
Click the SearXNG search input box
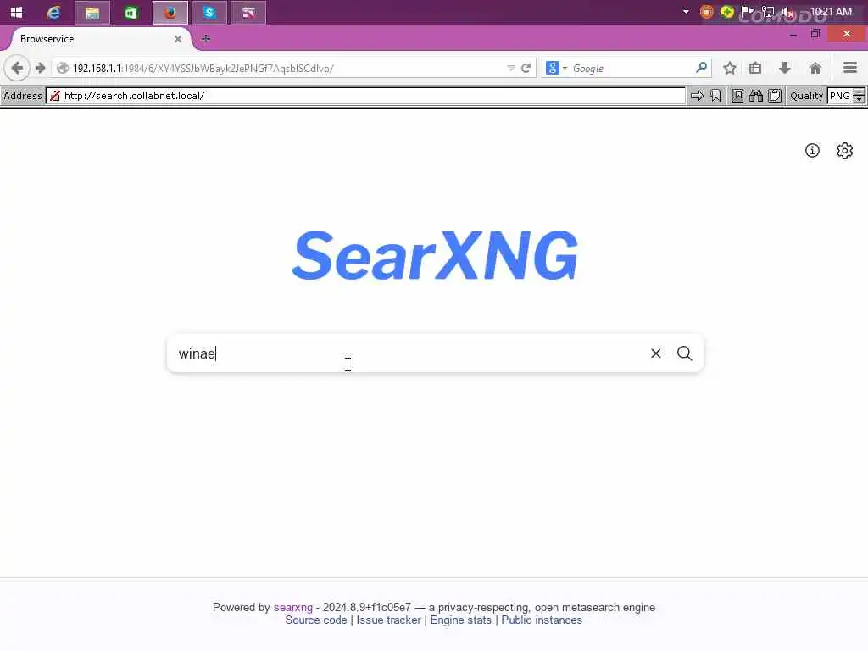[x=407, y=353]
